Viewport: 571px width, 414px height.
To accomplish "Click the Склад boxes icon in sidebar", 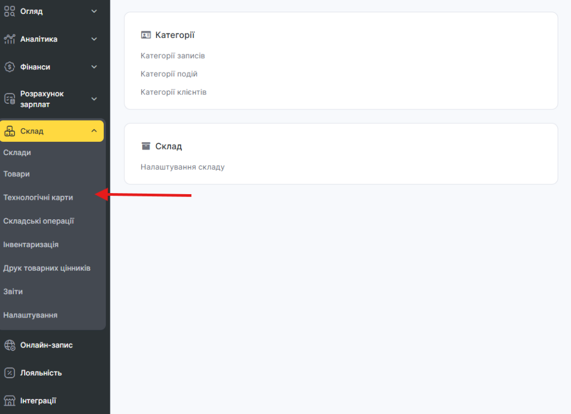I will pos(9,132).
